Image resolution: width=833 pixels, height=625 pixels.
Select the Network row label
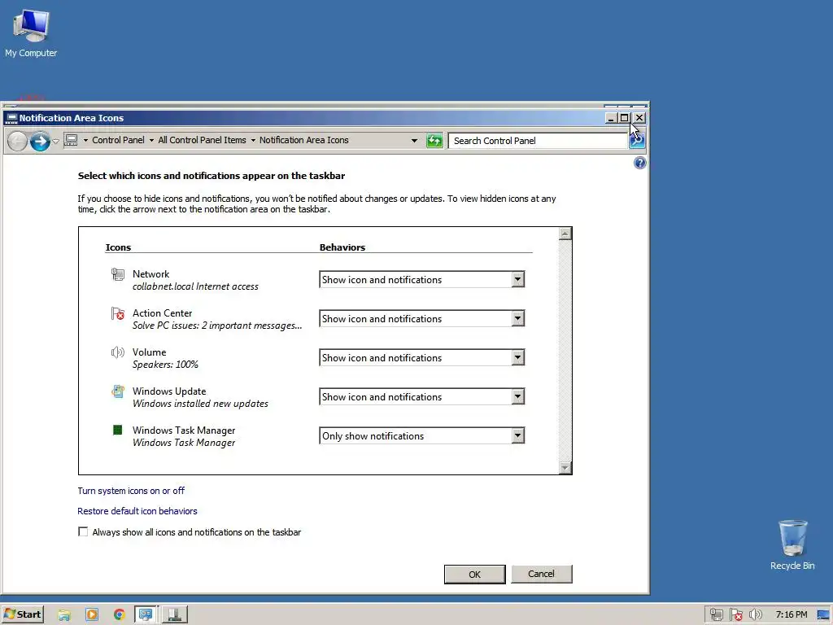pyautogui.click(x=150, y=274)
